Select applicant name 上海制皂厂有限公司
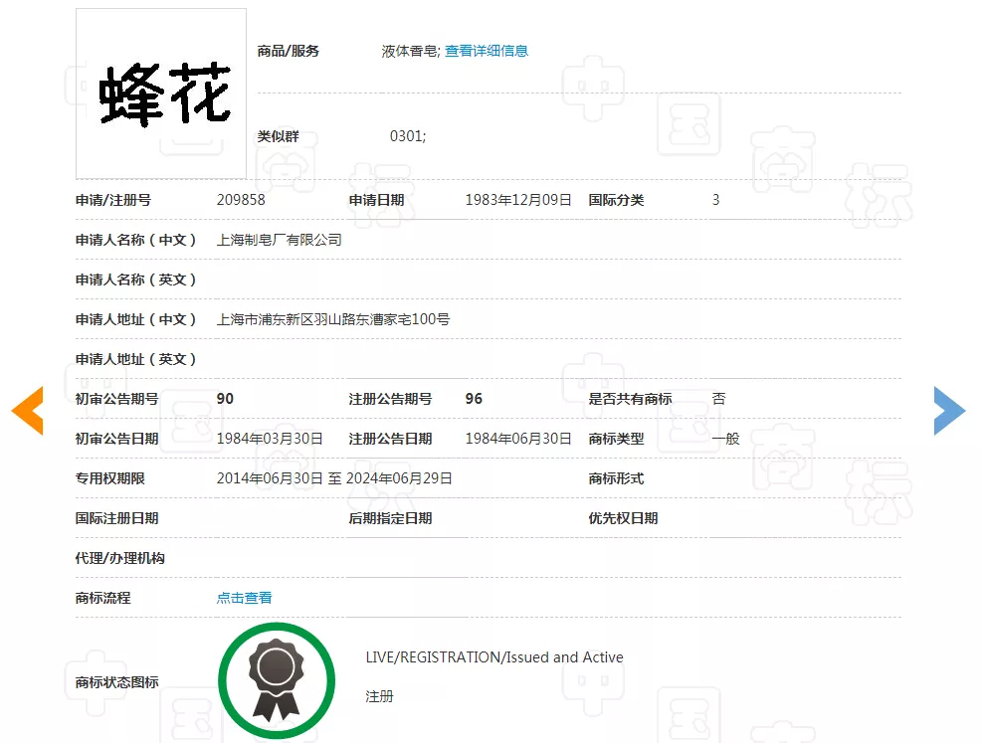 [x=280, y=240]
